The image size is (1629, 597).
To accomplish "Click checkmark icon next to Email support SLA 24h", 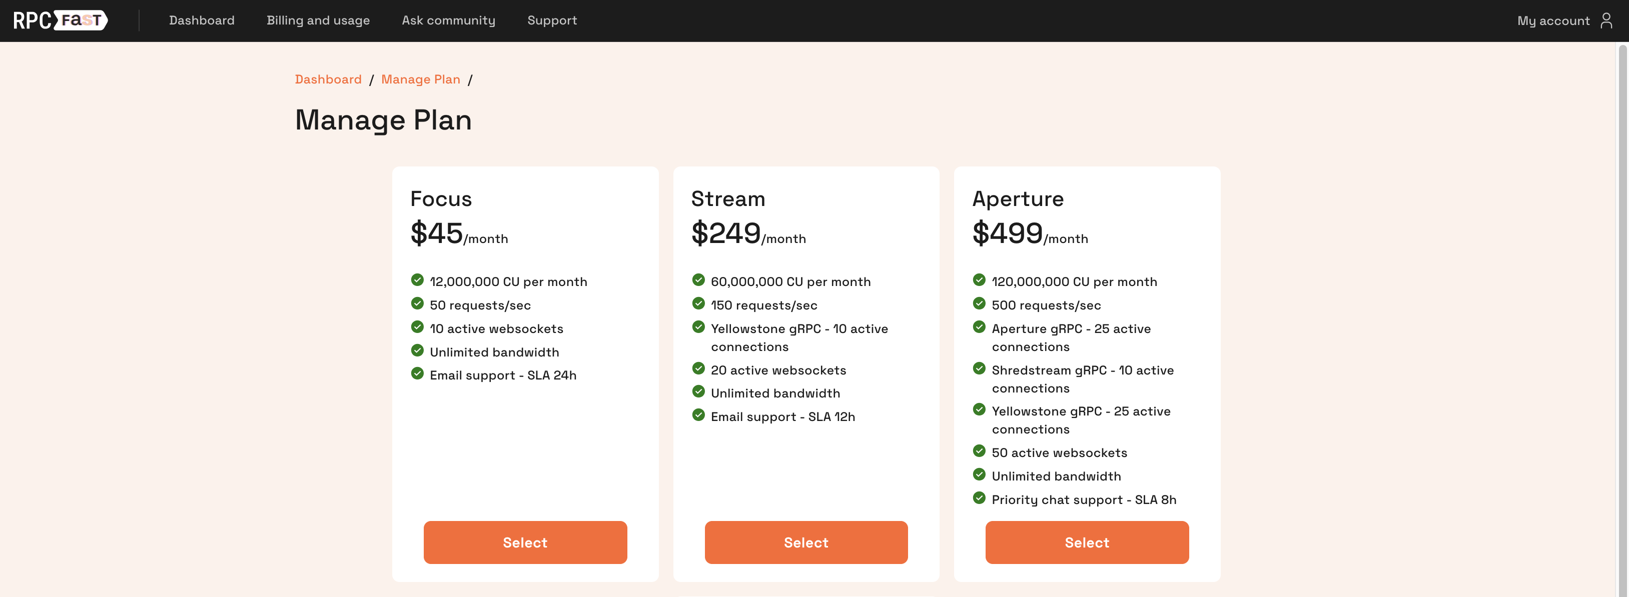I will click(417, 373).
